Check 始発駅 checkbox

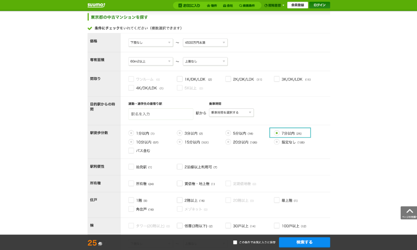coord(131,167)
